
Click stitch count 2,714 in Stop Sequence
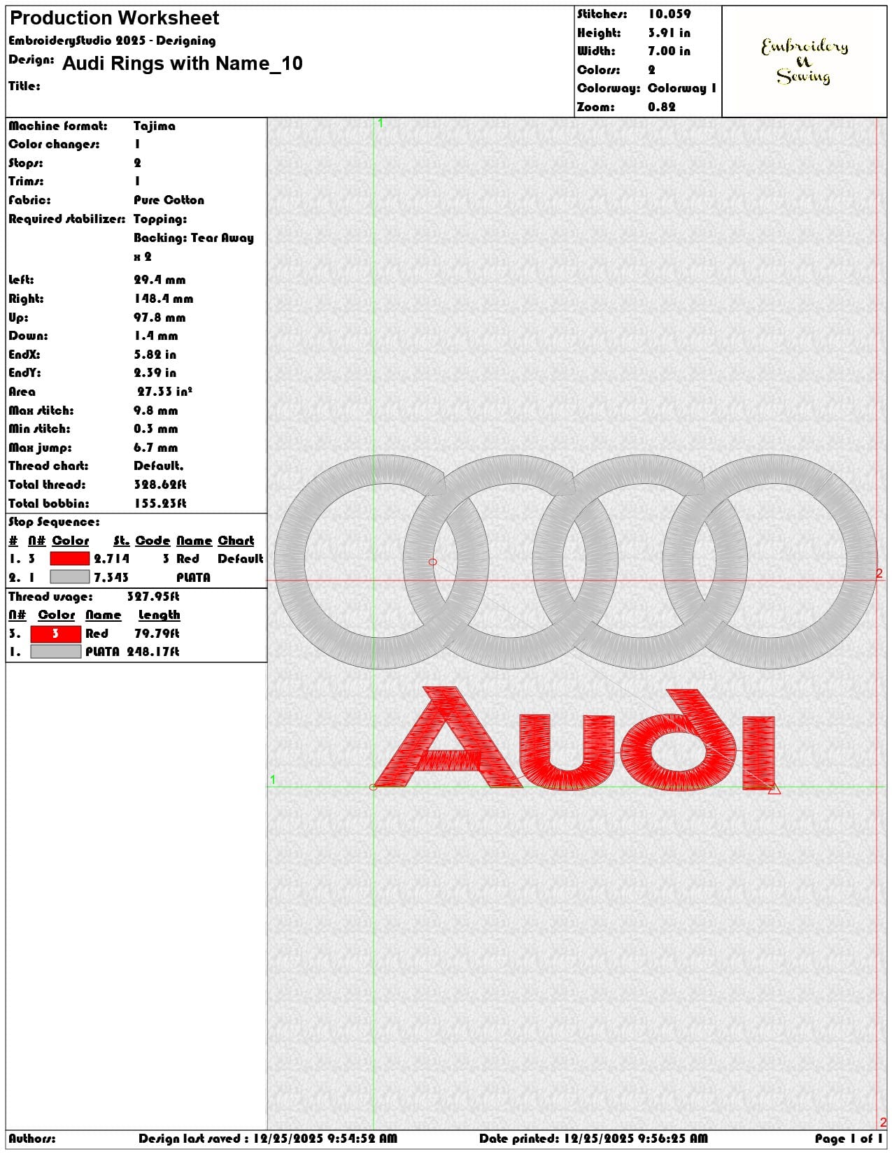click(x=111, y=559)
